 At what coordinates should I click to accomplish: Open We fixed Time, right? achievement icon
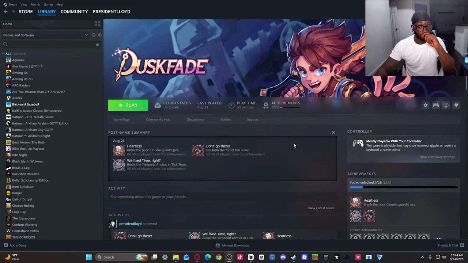pos(119,165)
